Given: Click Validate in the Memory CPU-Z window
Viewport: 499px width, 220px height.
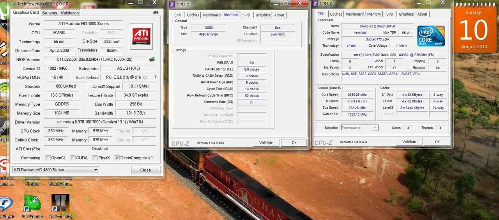Looking at the screenshot, I should point(266,143).
